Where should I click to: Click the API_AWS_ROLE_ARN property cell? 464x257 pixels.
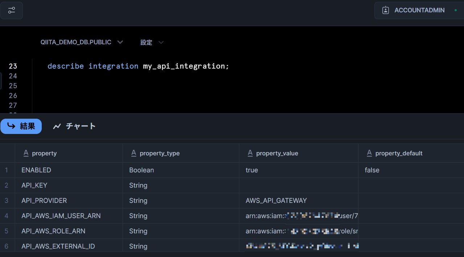point(53,231)
